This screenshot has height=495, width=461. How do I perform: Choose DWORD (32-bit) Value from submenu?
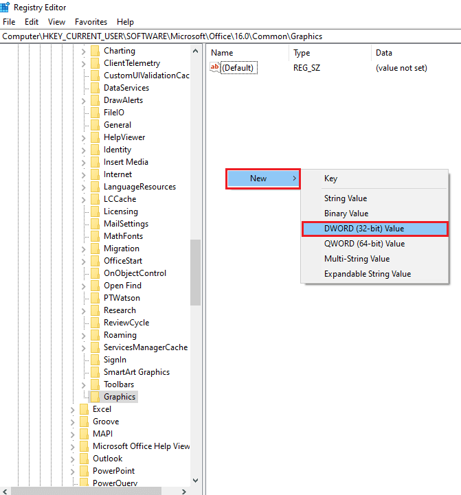pos(374,229)
